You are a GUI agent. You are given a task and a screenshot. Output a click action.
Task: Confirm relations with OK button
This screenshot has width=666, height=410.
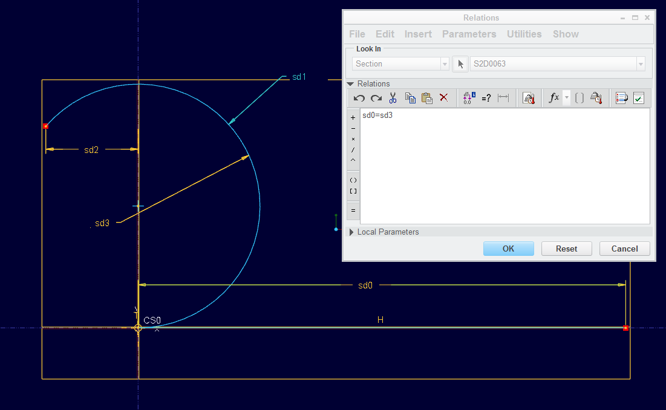click(508, 249)
